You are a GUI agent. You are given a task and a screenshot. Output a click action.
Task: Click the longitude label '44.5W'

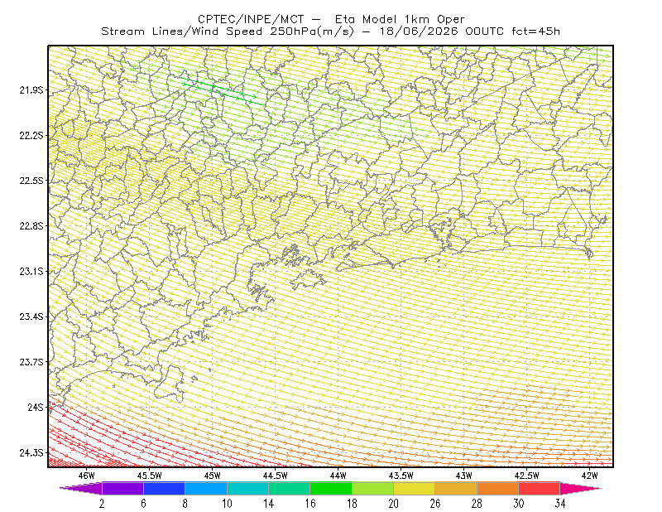click(x=276, y=476)
